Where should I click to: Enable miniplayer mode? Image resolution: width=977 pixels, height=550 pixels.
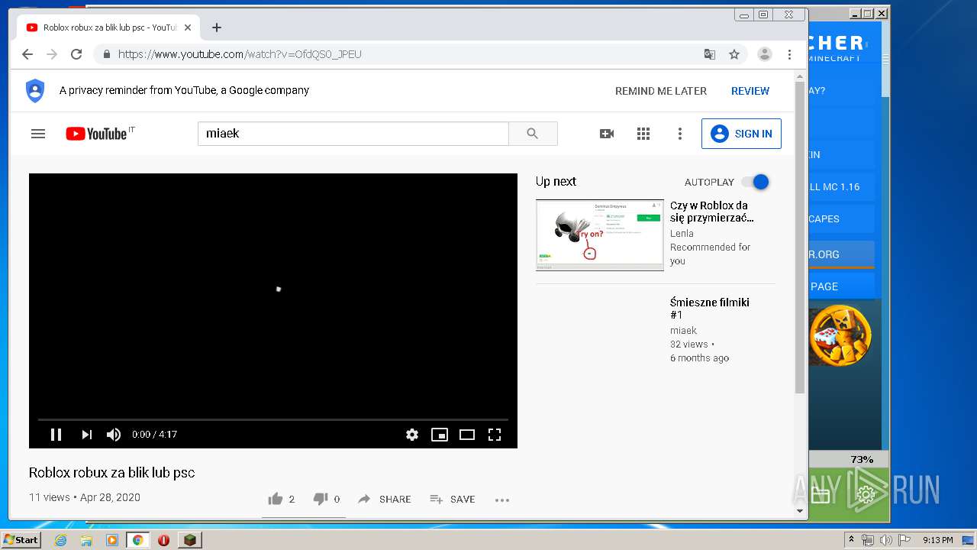(x=440, y=435)
